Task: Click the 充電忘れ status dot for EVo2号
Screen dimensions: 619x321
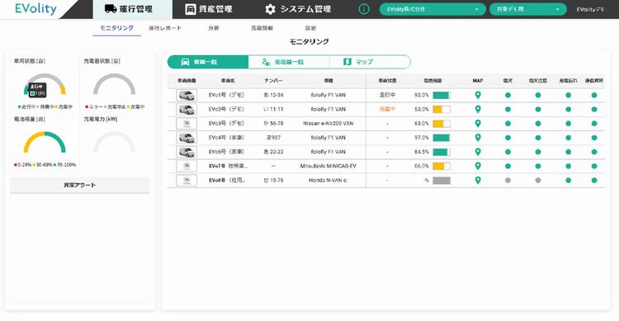Action: (x=568, y=110)
